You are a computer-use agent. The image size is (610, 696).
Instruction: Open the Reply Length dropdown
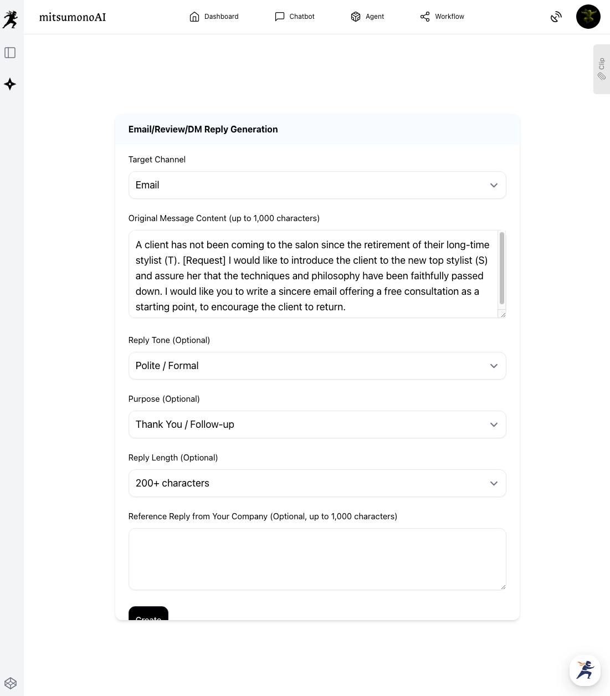(317, 483)
